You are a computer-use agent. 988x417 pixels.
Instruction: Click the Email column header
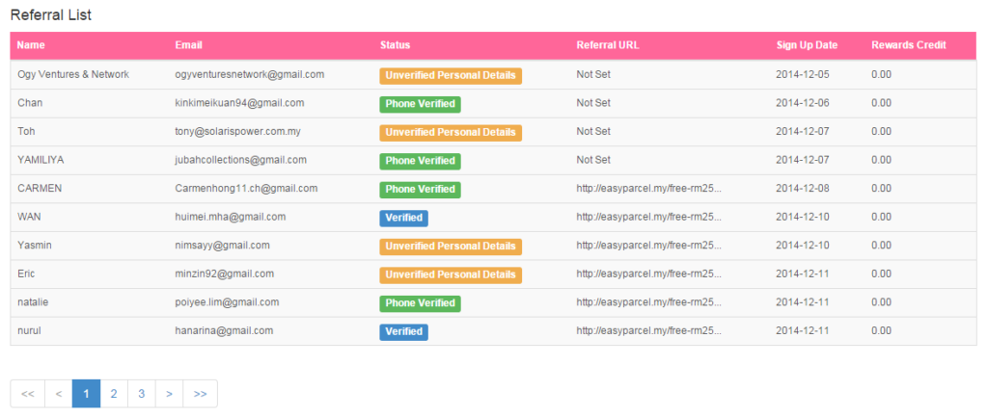click(188, 45)
